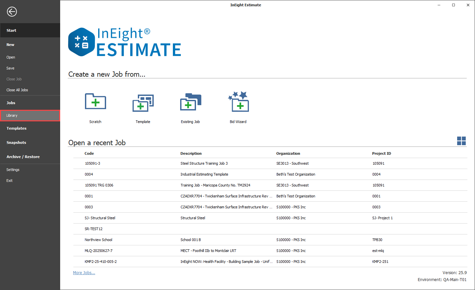
Task: Click Close All Jobs
Action: click(17, 90)
